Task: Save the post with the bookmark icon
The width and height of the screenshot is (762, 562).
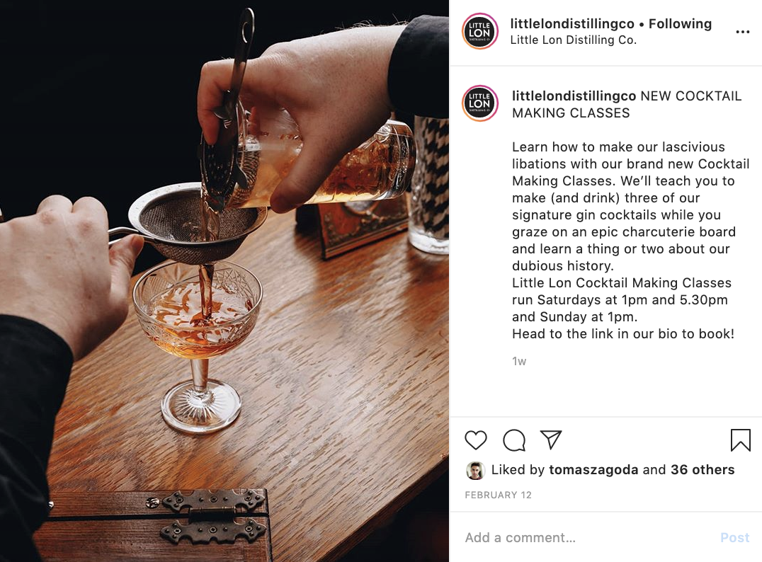Action: (x=740, y=440)
